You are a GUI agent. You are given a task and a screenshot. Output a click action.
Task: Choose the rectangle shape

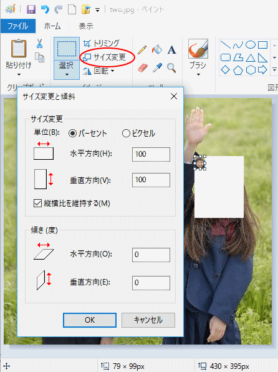coord(262,44)
